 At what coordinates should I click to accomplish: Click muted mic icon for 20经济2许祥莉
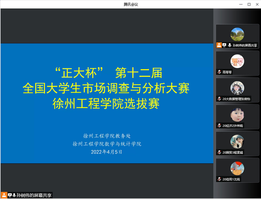[x=220, y=126]
